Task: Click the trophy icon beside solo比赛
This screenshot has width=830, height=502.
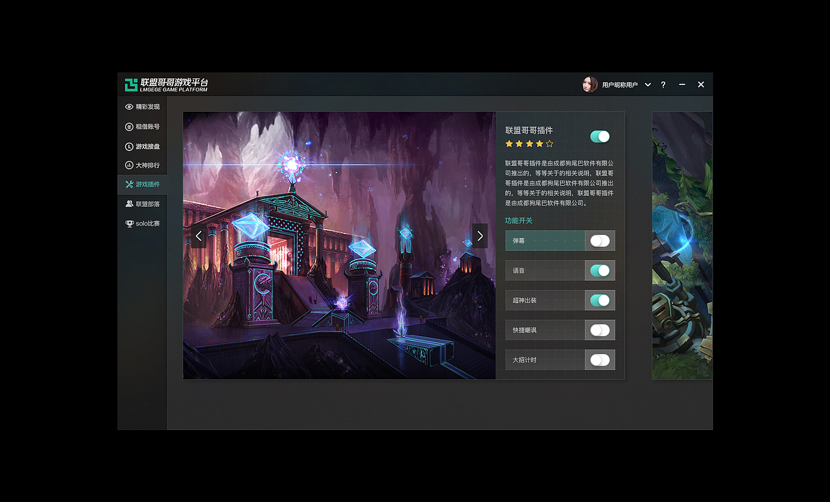Action: (129, 223)
